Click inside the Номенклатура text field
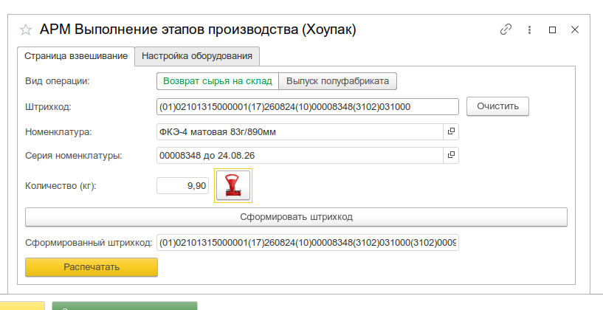Screen dimensions: 603x310 [x=299, y=131]
